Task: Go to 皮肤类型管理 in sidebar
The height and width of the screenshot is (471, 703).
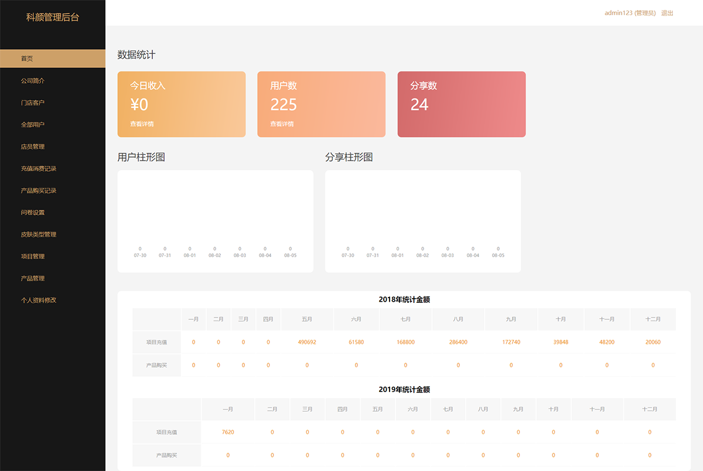Action: coord(39,234)
